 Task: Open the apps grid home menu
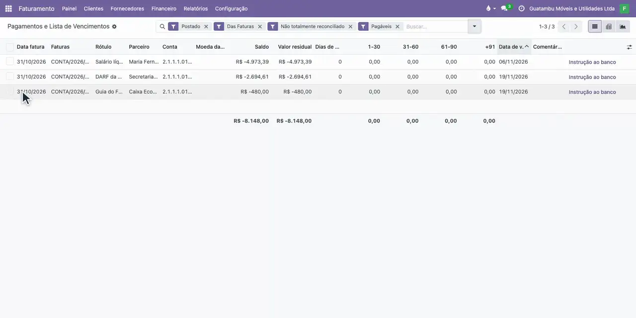(8, 8)
